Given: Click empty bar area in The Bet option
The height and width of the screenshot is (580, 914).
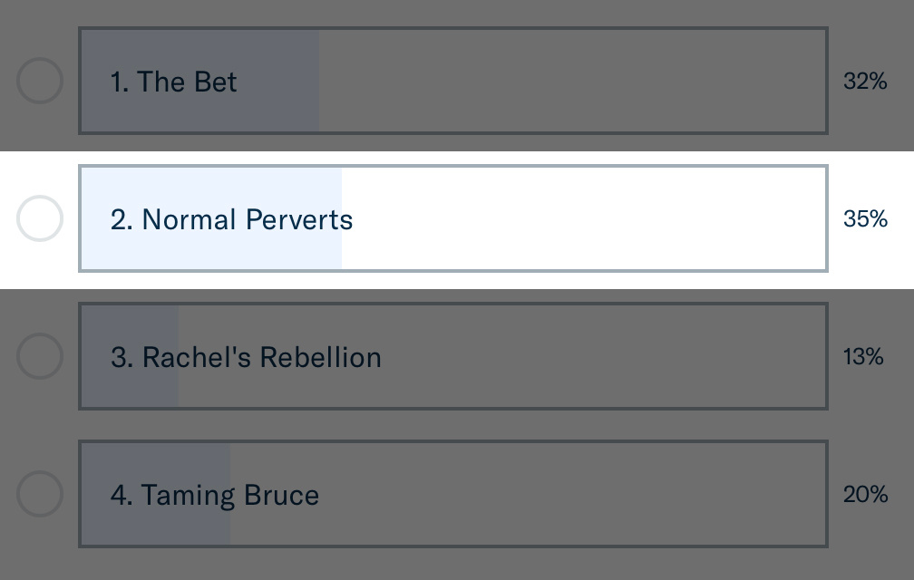Looking at the screenshot, I should pyautogui.click(x=571, y=82).
